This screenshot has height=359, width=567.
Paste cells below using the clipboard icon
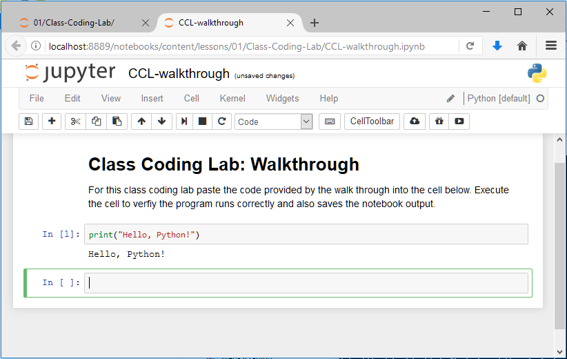point(117,122)
